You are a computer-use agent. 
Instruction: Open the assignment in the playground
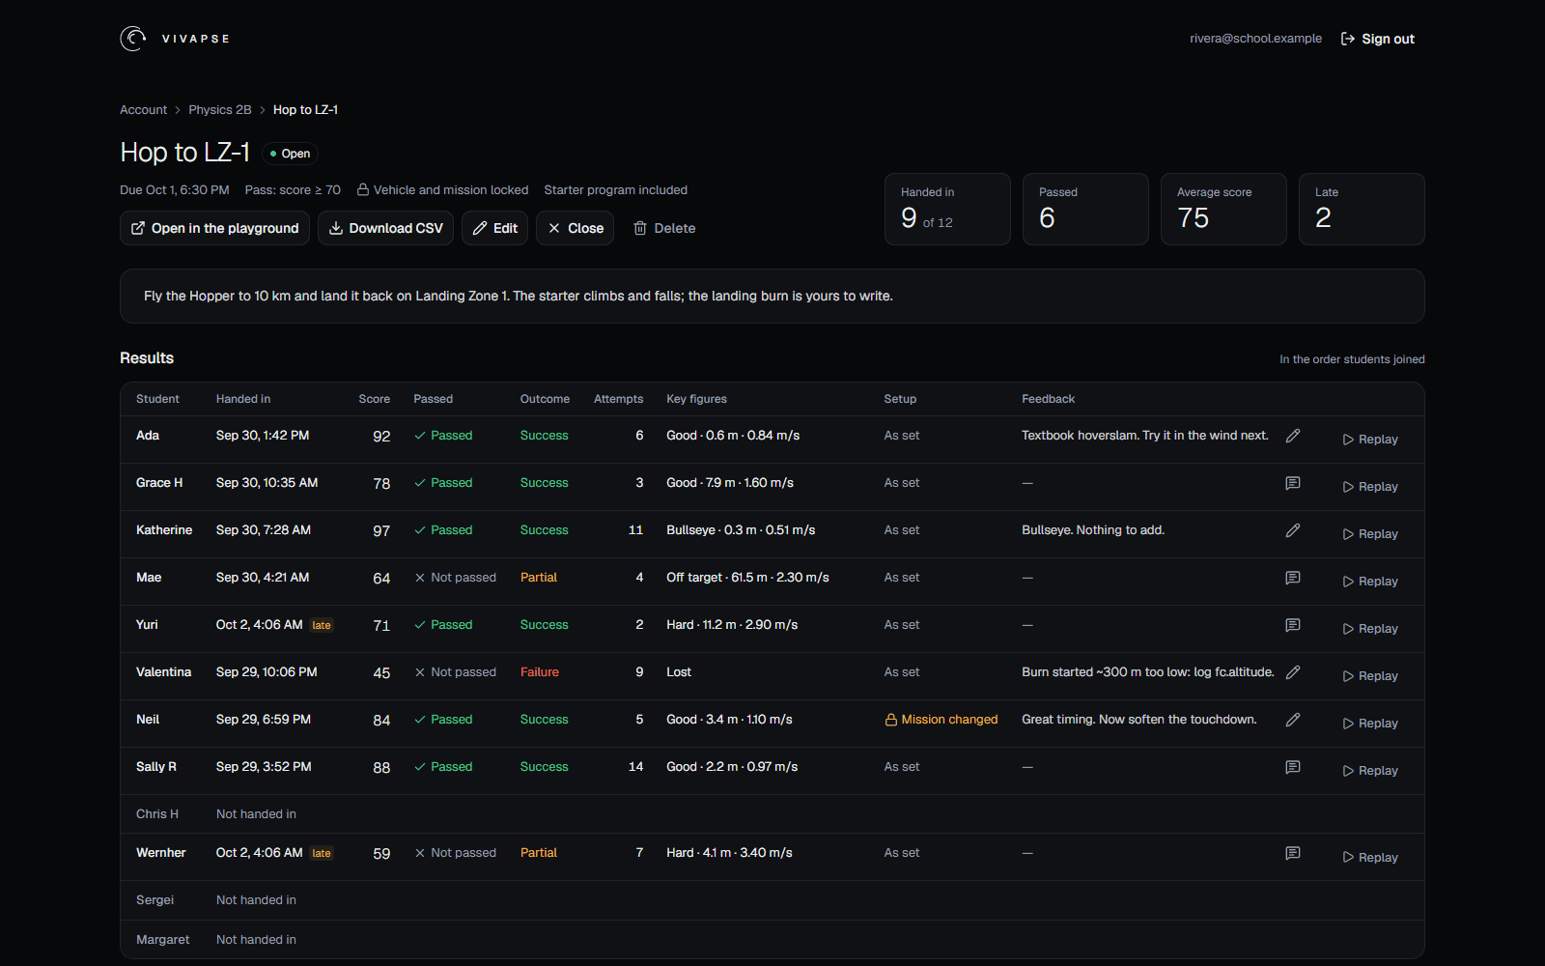tap(214, 228)
